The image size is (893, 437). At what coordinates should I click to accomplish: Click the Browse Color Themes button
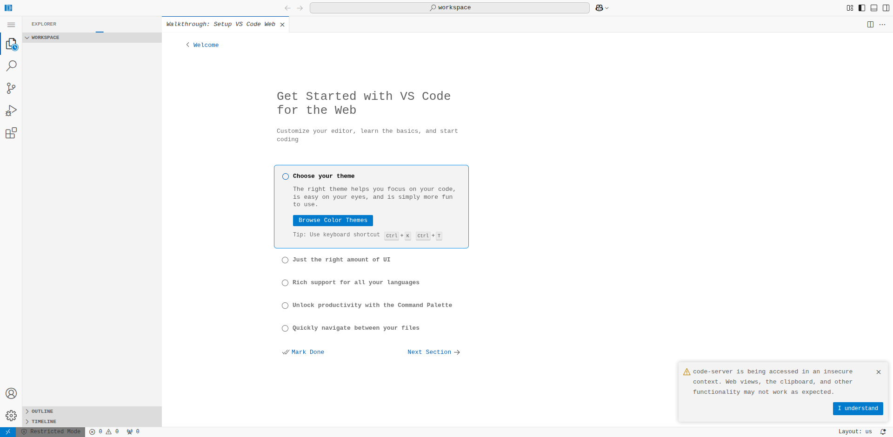[x=333, y=221]
